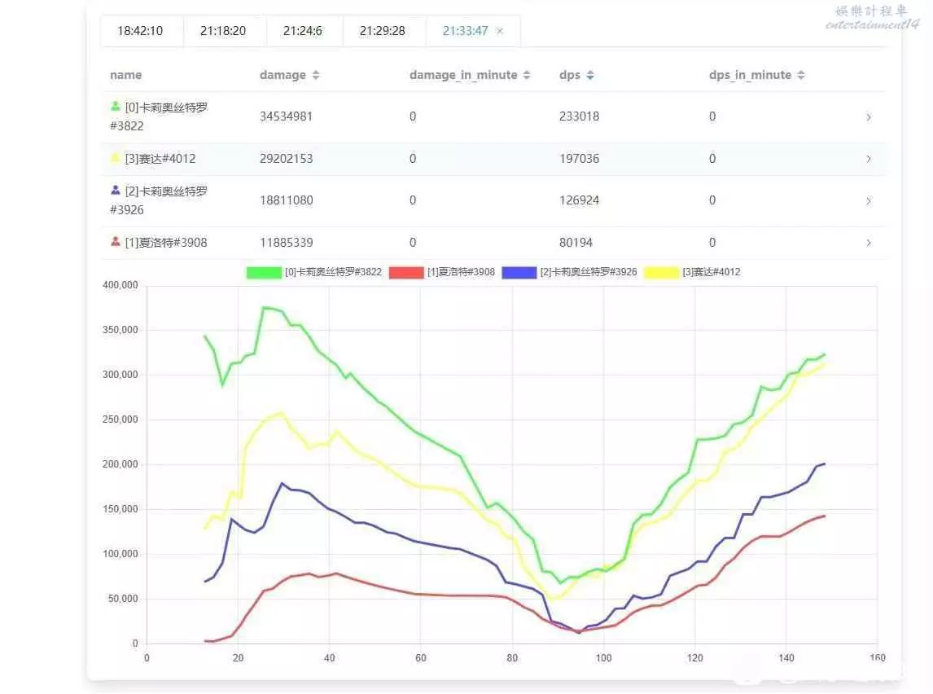Sort by damage_in_minute column arrows
This screenshot has height=694, width=933.
(527, 75)
